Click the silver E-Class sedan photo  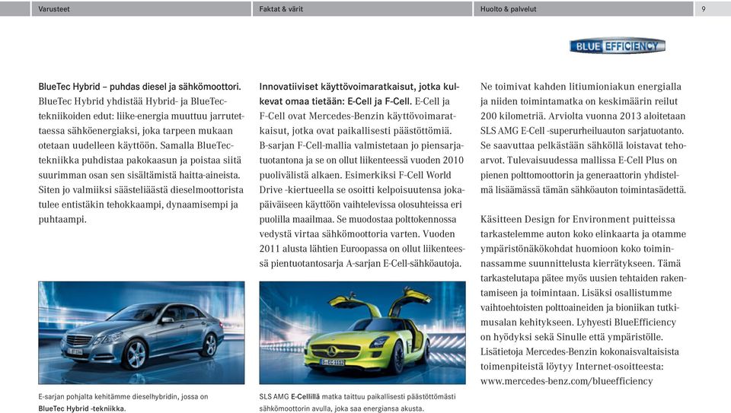tap(142, 332)
